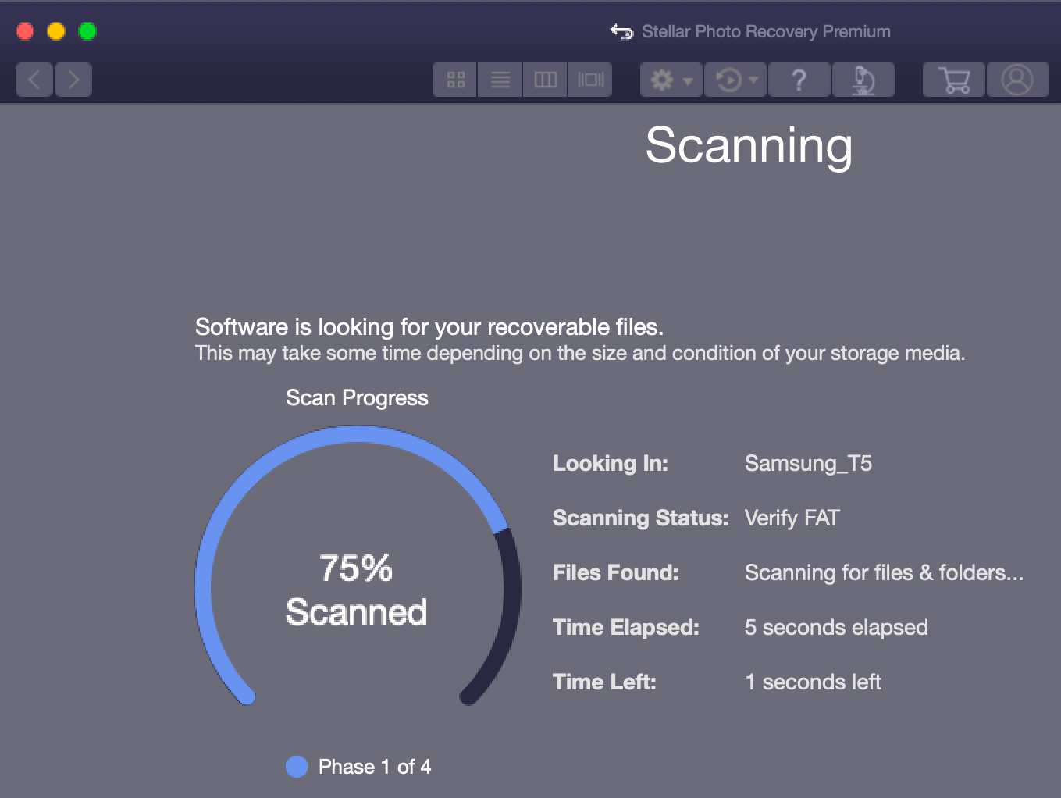Click the Scan Progress label
The height and width of the screenshot is (798, 1061).
pos(357,398)
